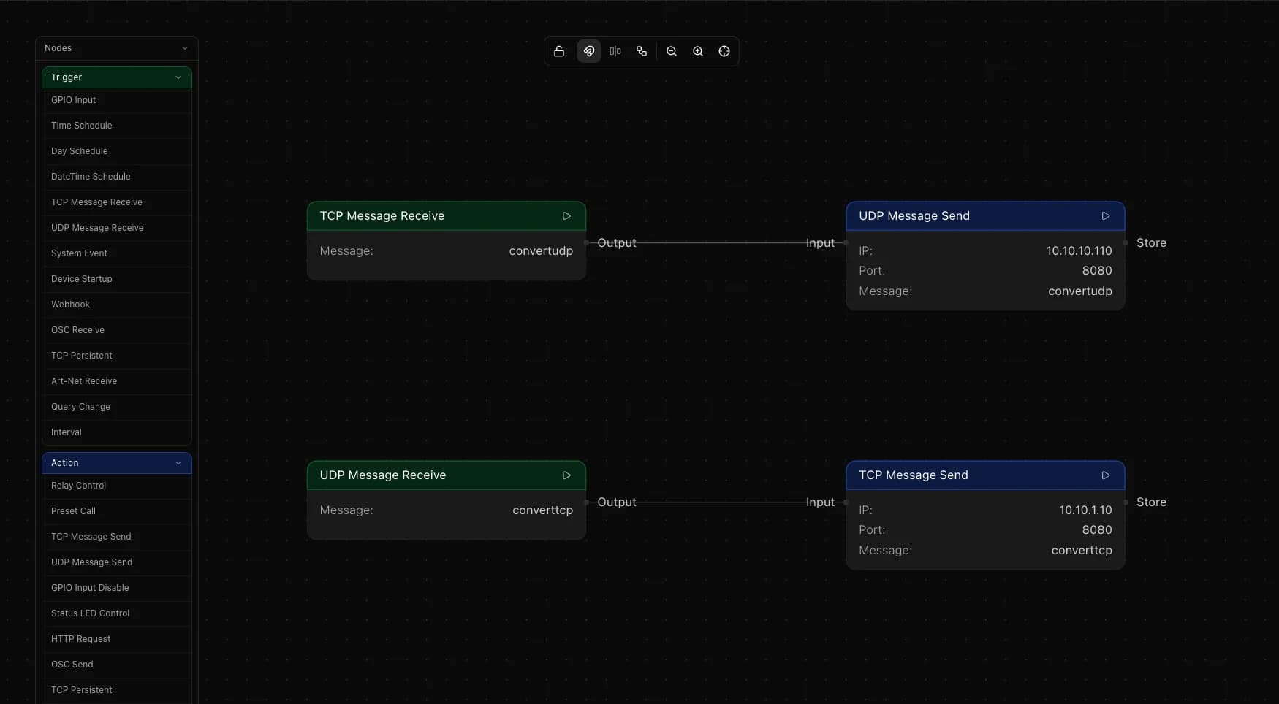The height and width of the screenshot is (704, 1279).
Task: Select Day Schedule trigger node
Action: pos(117,151)
